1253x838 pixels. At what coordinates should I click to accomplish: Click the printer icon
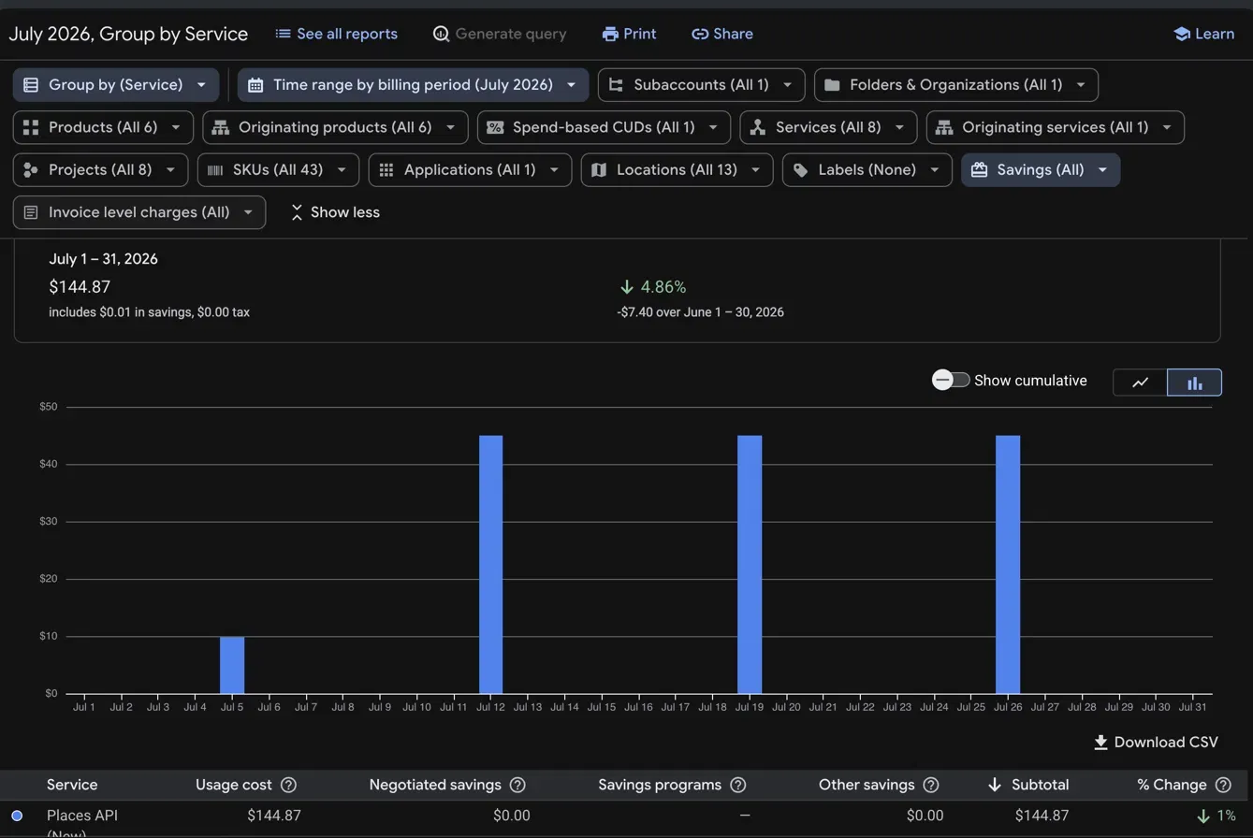coord(610,34)
